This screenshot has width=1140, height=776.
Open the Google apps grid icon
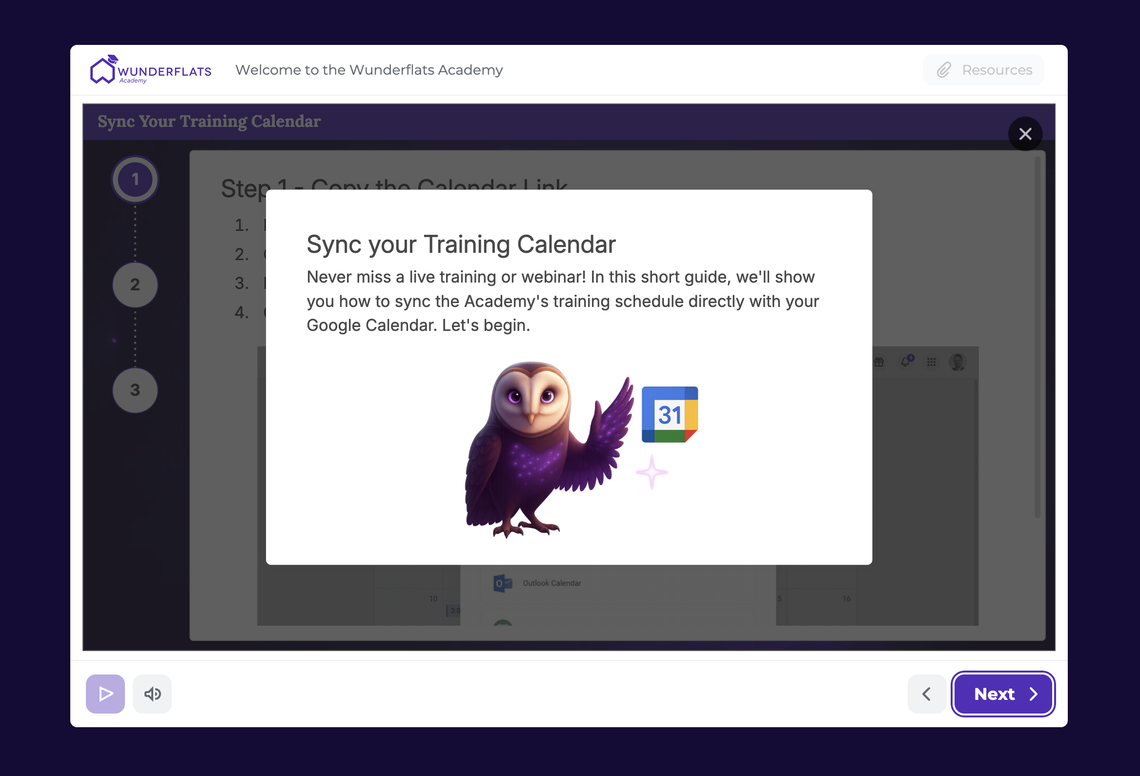pos(931,362)
